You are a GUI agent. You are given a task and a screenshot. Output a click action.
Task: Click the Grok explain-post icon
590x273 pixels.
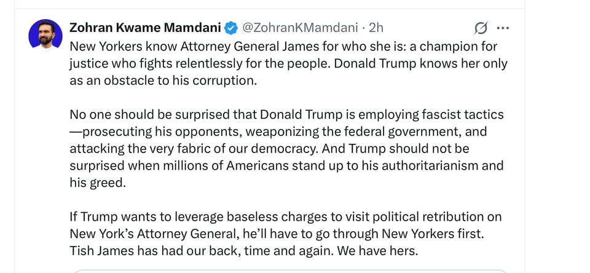click(x=481, y=28)
